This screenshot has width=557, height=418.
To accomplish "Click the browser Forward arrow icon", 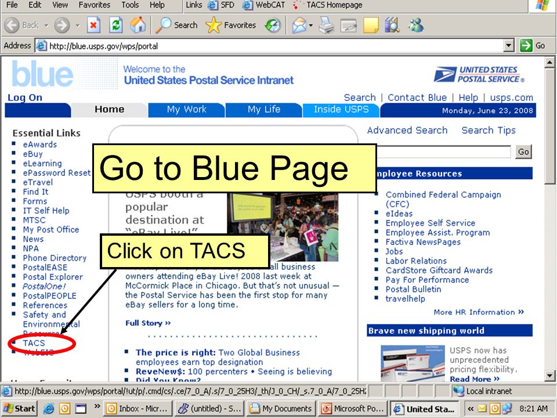I will 62,25.
